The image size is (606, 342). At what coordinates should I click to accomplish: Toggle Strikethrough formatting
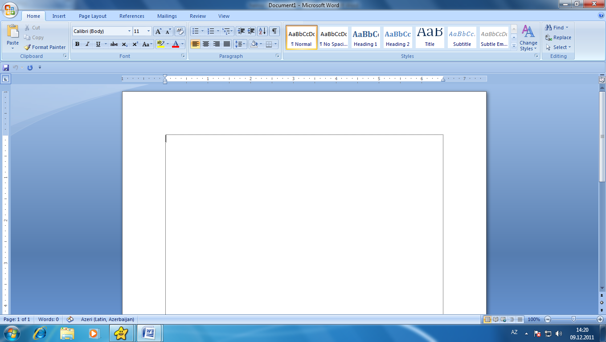click(114, 44)
